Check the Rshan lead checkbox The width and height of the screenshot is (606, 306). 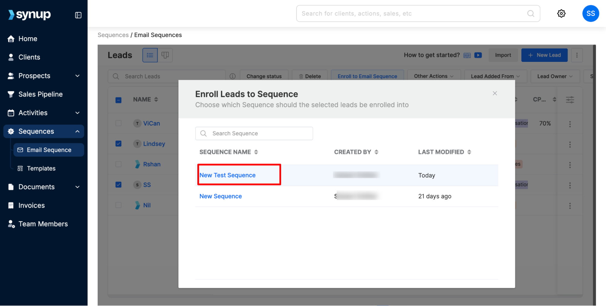pyautogui.click(x=119, y=164)
